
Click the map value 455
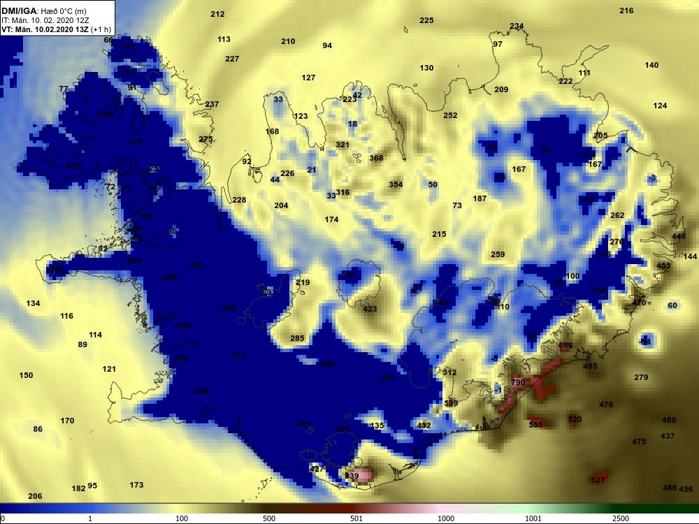coord(664,265)
